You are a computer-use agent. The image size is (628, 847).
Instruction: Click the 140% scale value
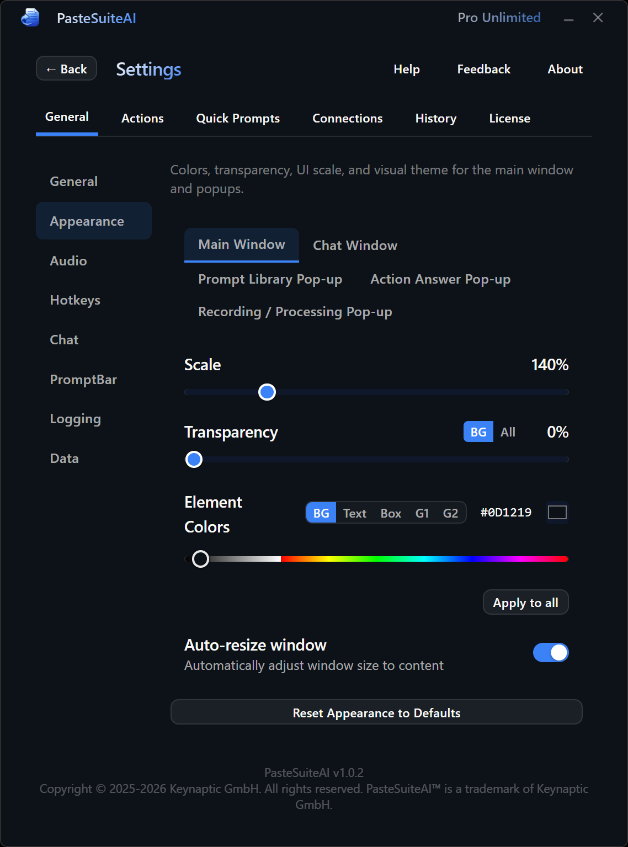coord(550,365)
